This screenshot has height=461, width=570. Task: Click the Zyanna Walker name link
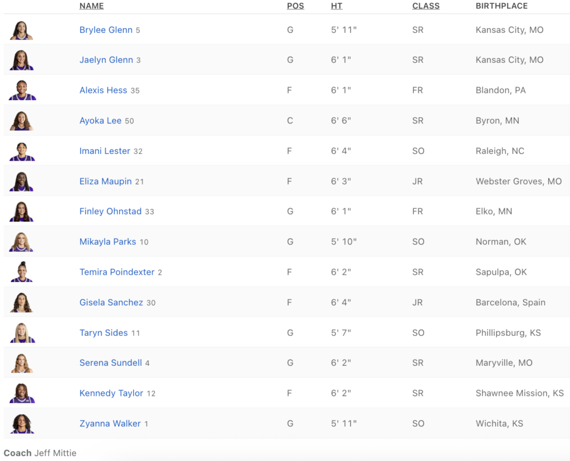[110, 424]
